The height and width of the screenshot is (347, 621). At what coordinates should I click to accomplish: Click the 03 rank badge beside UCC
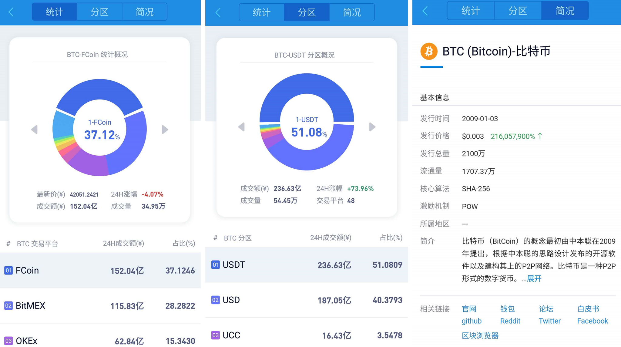coord(216,335)
